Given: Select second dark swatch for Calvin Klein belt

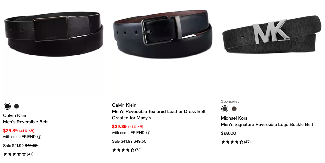Looking at the screenshot, I should pyautogui.click(x=16, y=106).
